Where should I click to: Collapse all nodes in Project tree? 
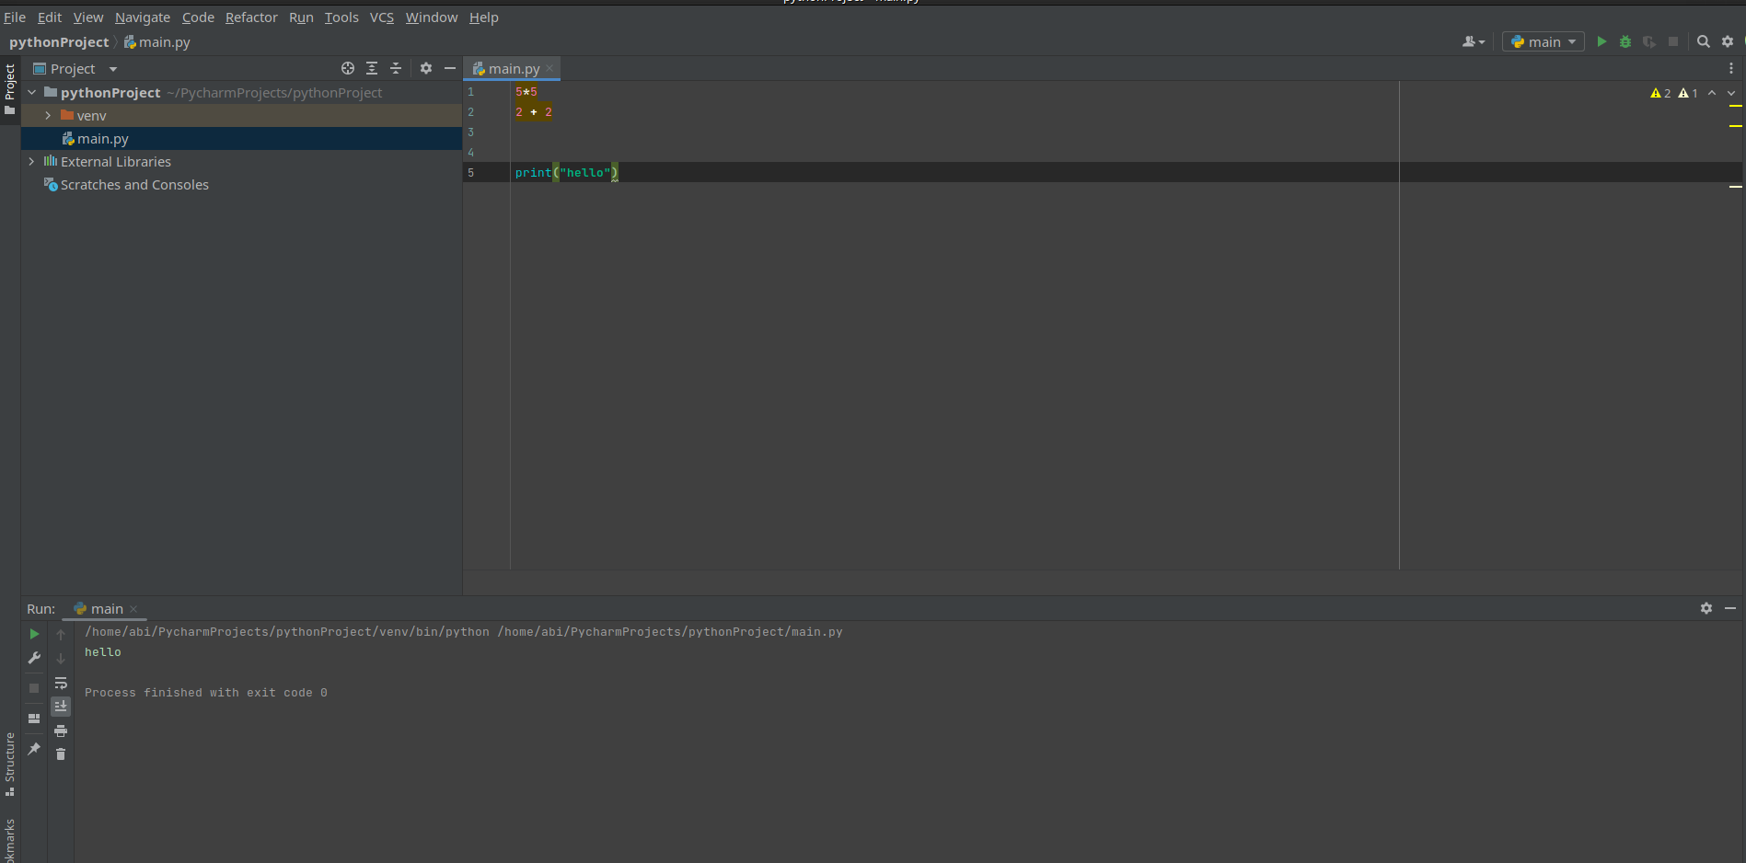[396, 68]
